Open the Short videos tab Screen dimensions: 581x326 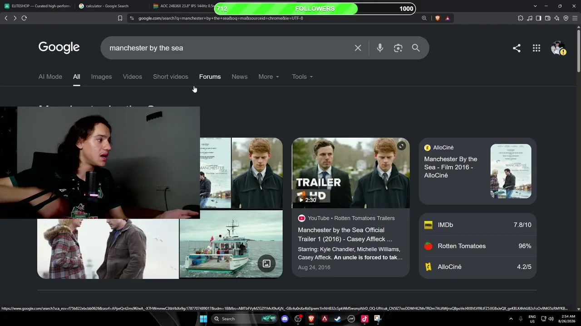coord(171,77)
